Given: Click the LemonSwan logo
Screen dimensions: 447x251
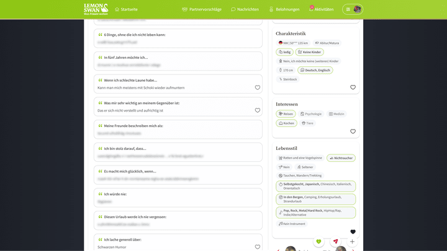Looking at the screenshot, I should 96,9.
